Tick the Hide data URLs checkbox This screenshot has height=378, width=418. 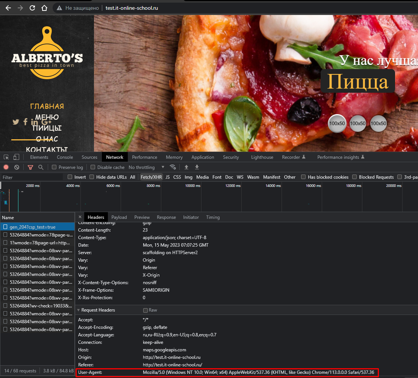(92, 177)
